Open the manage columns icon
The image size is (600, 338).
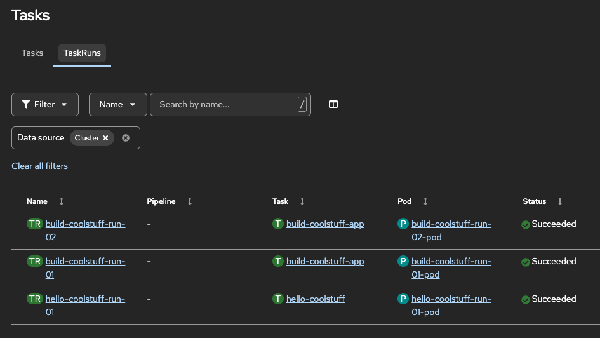[x=333, y=104]
